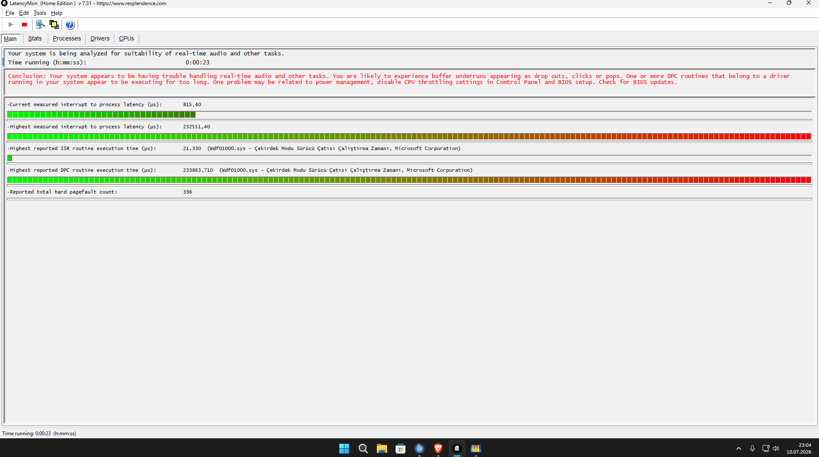
Task: Click the network tray icon
Action: click(766, 448)
